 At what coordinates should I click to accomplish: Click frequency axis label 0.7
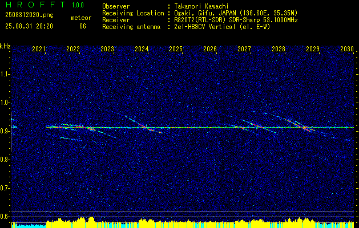click(x=5, y=188)
